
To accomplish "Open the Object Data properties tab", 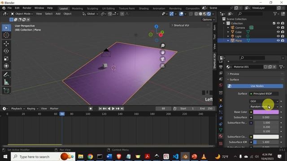I will coord(221,130).
